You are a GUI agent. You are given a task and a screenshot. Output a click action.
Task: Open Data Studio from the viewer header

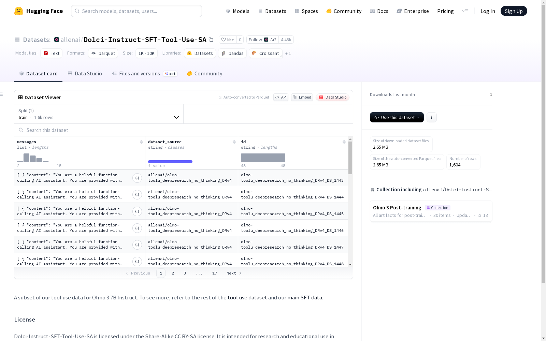333,97
